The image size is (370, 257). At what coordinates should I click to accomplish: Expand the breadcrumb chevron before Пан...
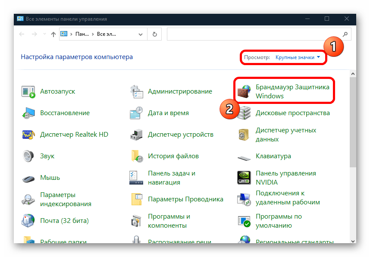pos(71,34)
